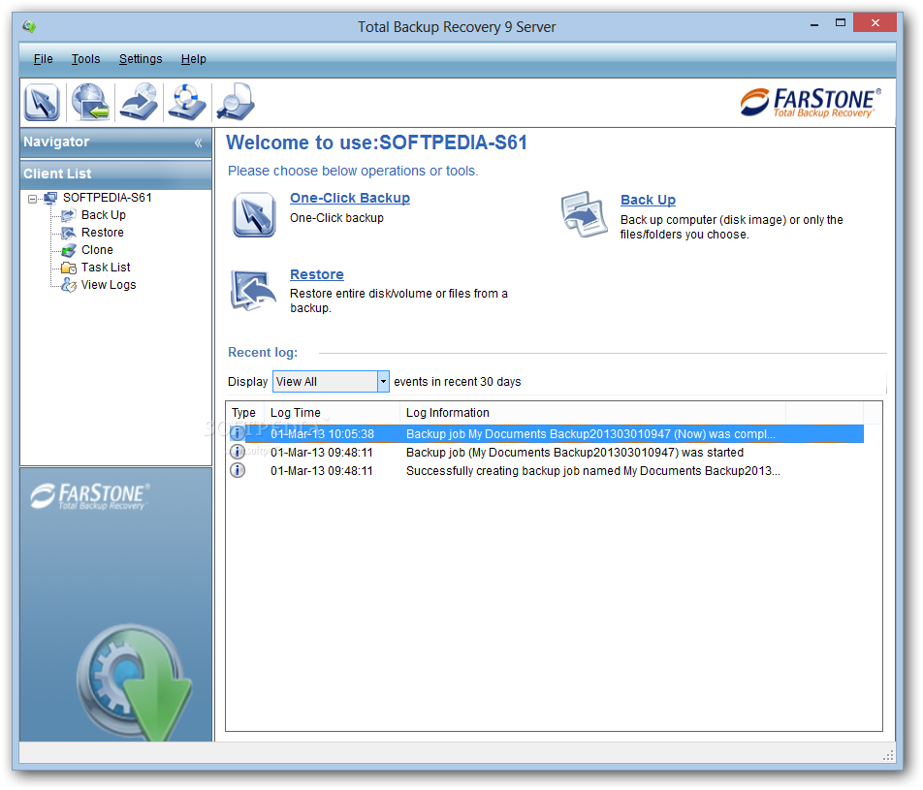This screenshot has width=923, height=790.
Task: Click the large One-Click Backup cursor icon
Action: tap(254, 215)
